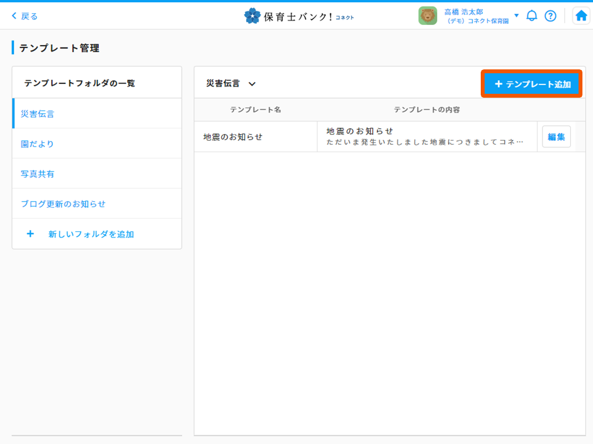This screenshot has height=444, width=593.
Task: Click the テンプレート追加 button
Action: coord(532,84)
